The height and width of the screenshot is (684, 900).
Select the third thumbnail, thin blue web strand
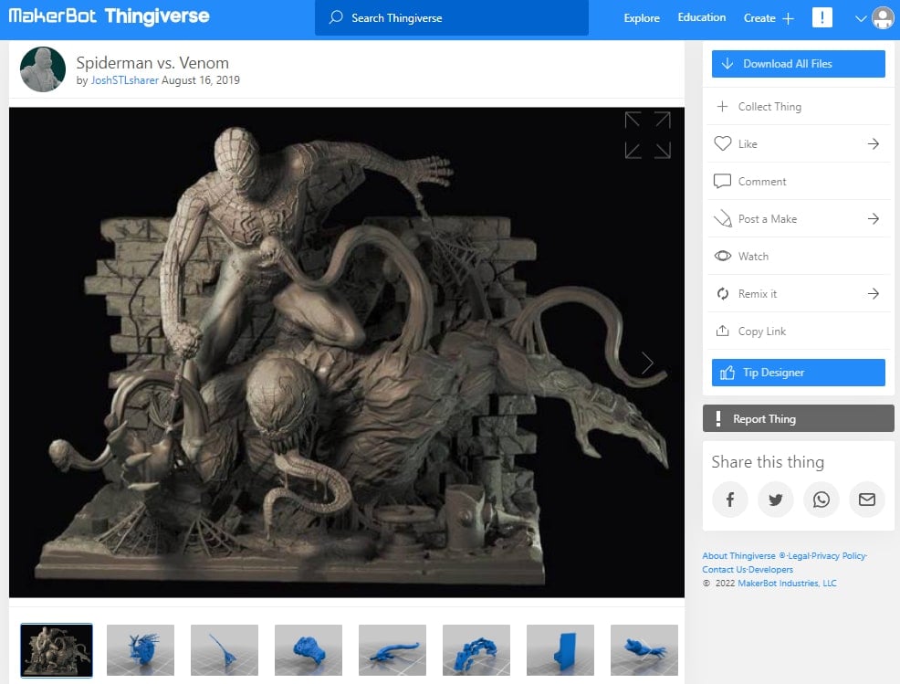pyautogui.click(x=225, y=650)
